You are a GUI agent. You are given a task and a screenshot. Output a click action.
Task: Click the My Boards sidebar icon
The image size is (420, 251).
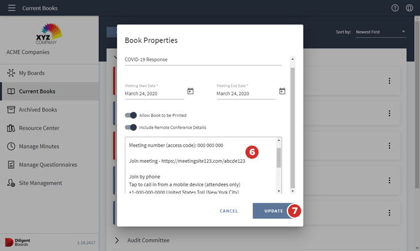tap(11, 73)
